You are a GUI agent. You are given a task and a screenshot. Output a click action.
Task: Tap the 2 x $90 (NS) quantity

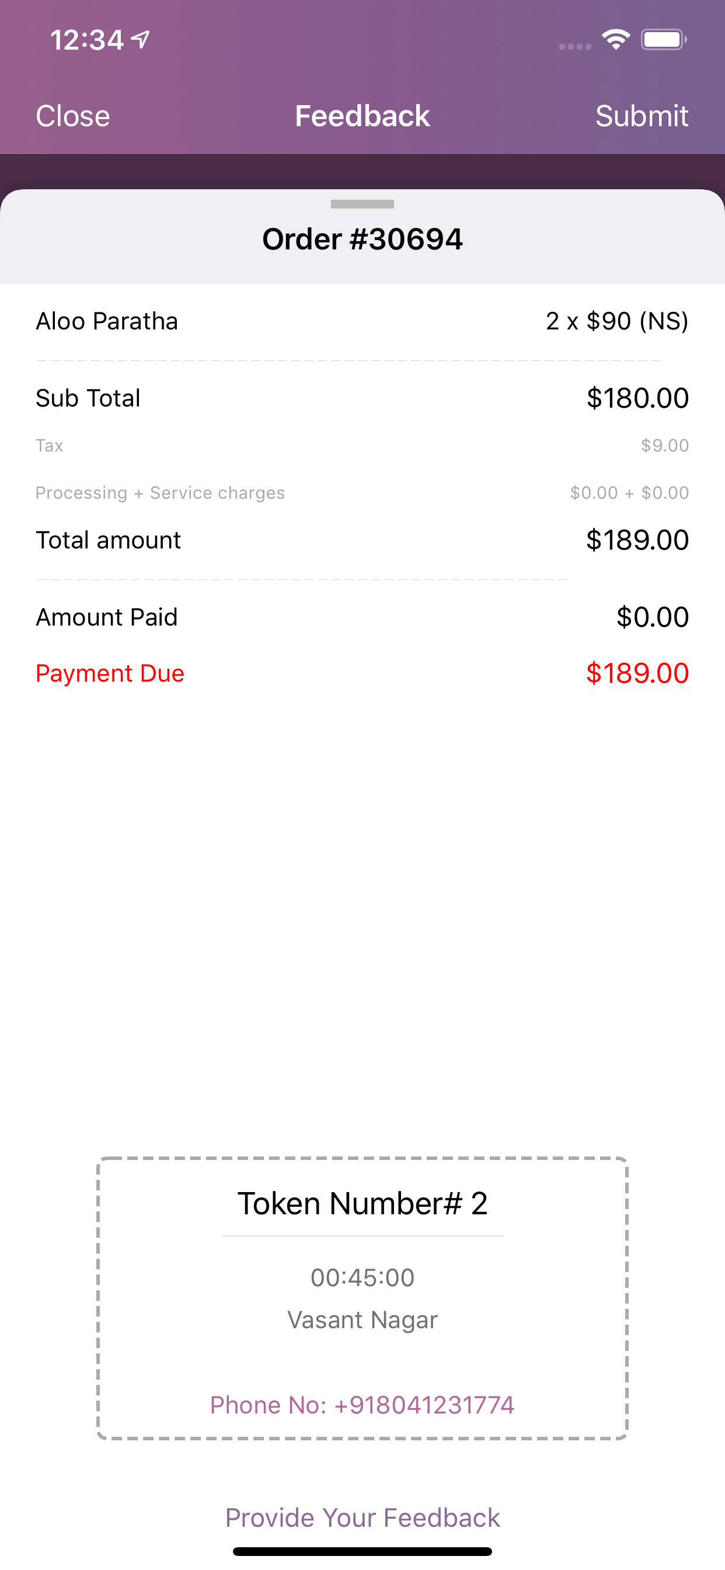point(617,321)
